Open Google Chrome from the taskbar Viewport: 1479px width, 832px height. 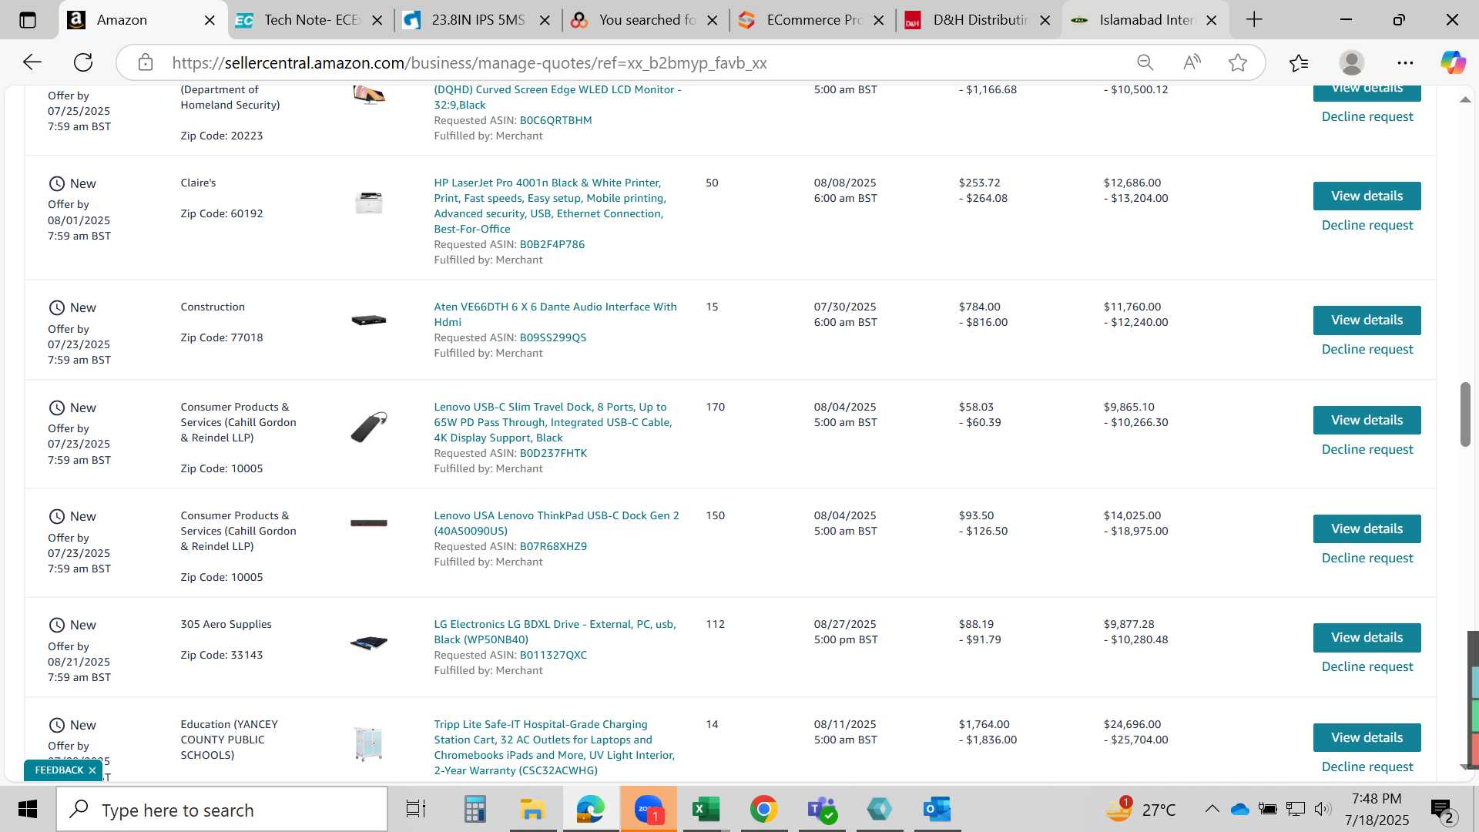pos(763,810)
